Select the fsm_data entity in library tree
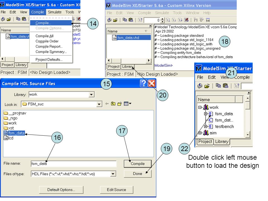This screenshot has width=268, height=201. [224, 114]
